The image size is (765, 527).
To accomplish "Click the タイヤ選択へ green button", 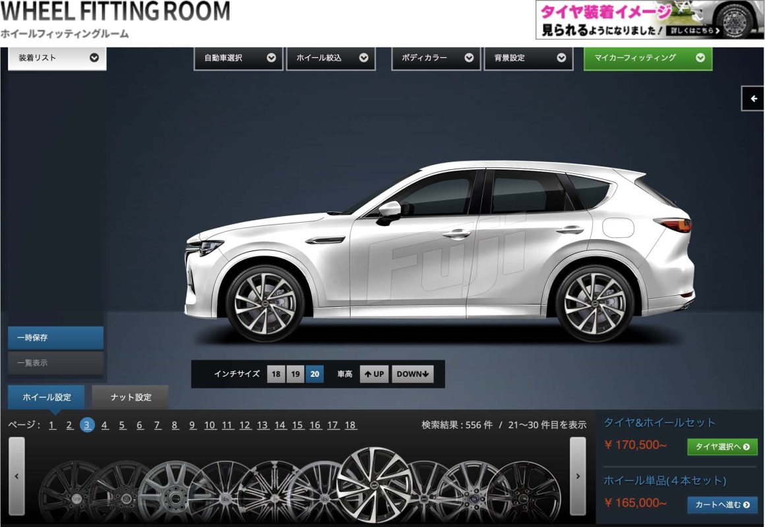I will coord(721,447).
